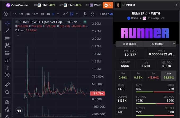The height and width of the screenshot is (118, 180).
Task: Click the buyers and sellers ratio bar
Action: (x=155, y=115)
